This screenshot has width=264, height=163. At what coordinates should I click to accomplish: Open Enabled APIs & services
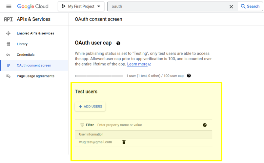[x=35, y=33]
